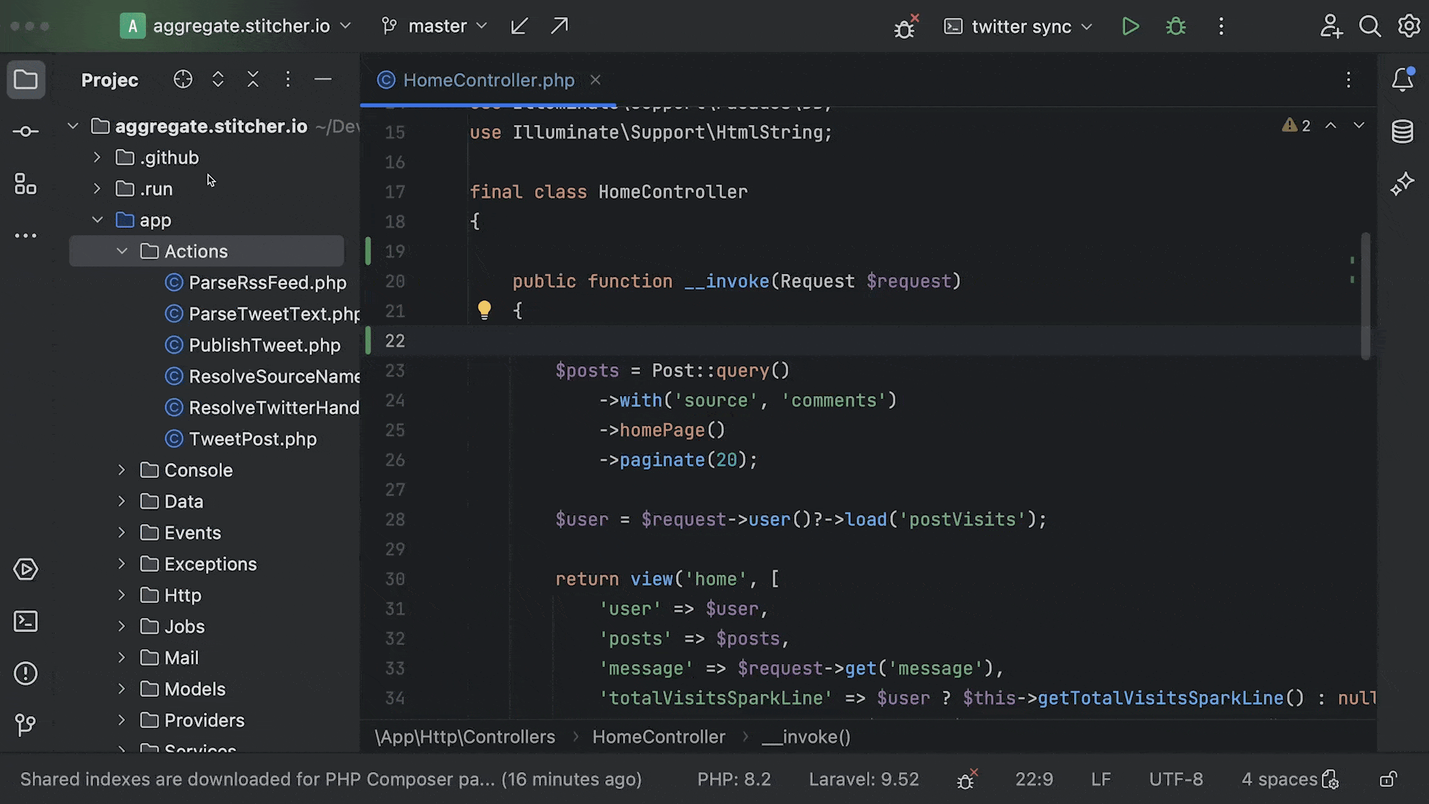Toggle the Project tool window folder button

coord(26,80)
